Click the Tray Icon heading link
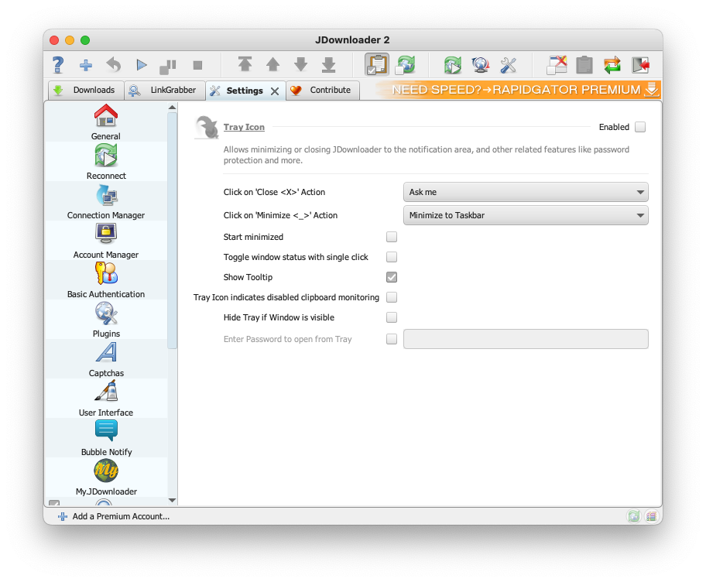The height and width of the screenshot is (582, 706). coord(244,127)
